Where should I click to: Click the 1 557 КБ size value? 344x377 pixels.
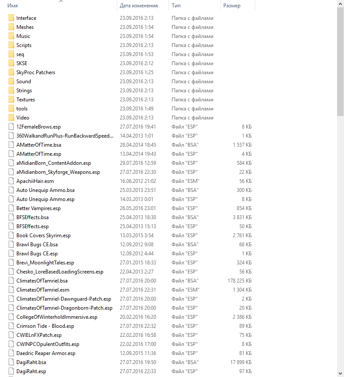click(x=242, y=145)
